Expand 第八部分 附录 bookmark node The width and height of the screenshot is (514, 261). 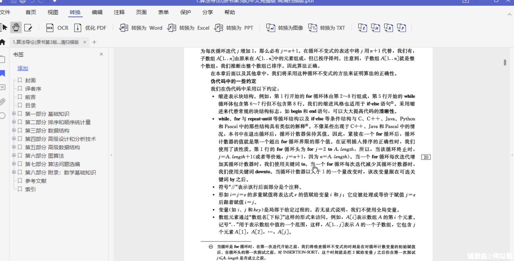pos(14,172)
